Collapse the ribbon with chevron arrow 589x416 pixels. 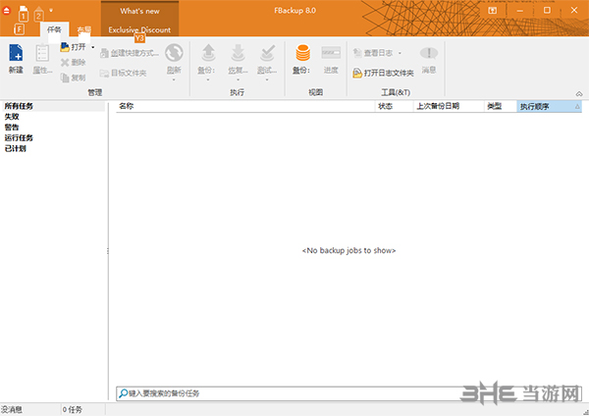(x=579, y=94)
